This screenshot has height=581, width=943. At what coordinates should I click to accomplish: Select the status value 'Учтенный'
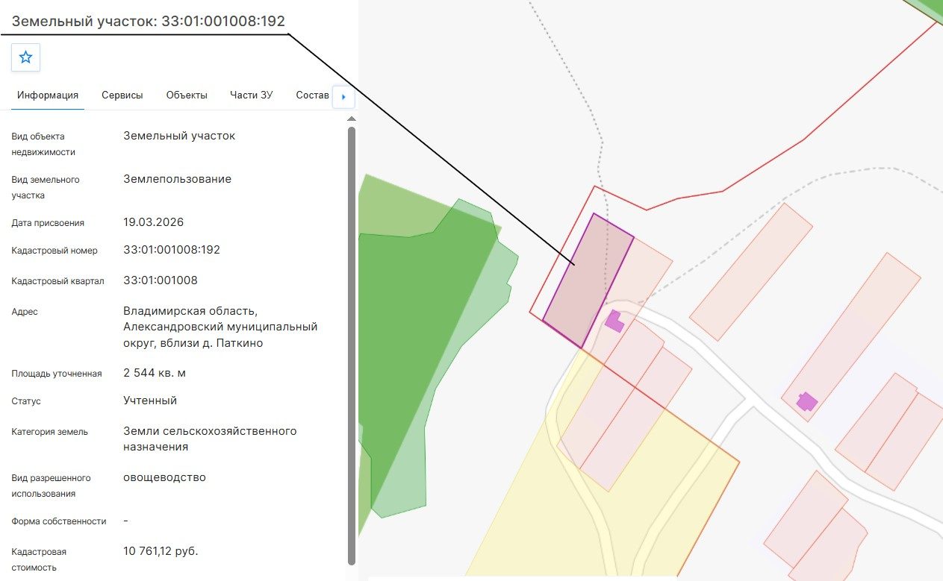[150, 401]
